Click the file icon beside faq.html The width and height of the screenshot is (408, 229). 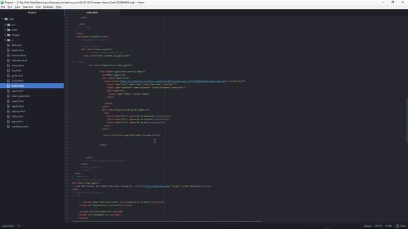click(8, 71)
